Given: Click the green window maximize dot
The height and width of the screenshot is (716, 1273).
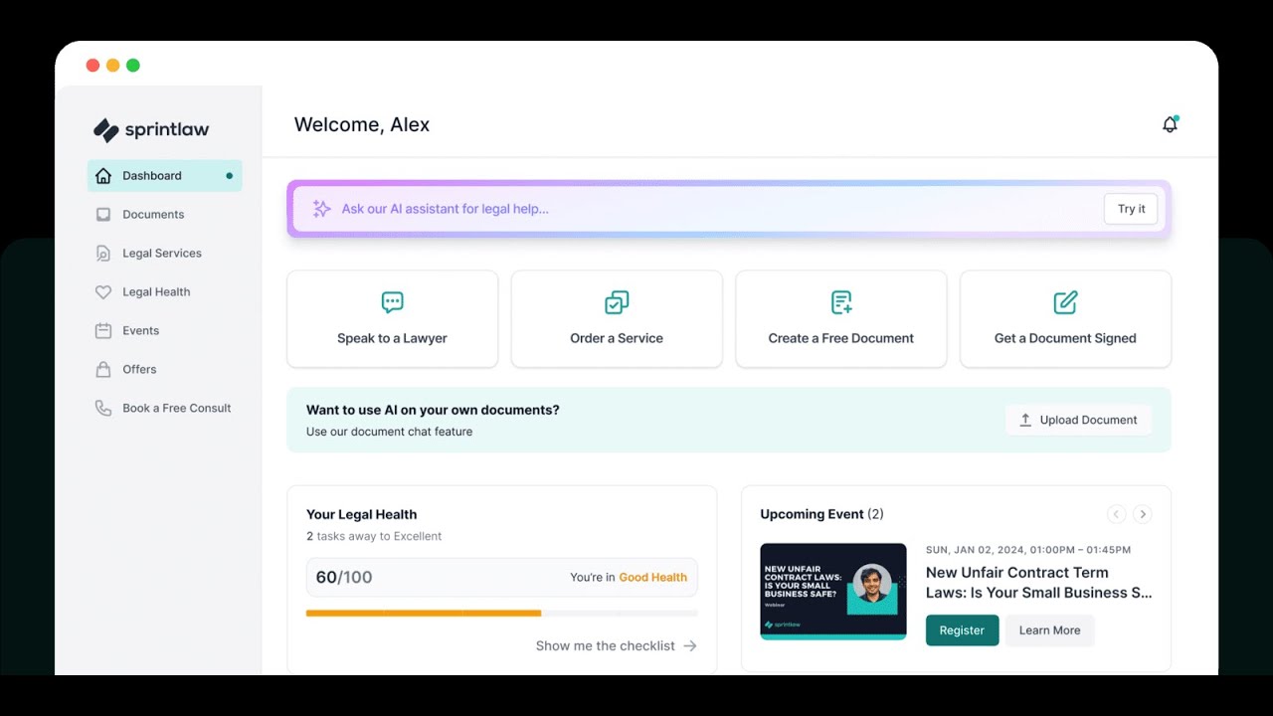Looking at the screenshot, I should pos(133,66).
